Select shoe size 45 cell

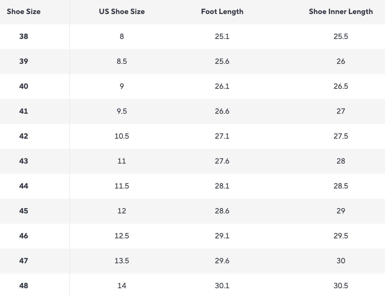point(24,211)
